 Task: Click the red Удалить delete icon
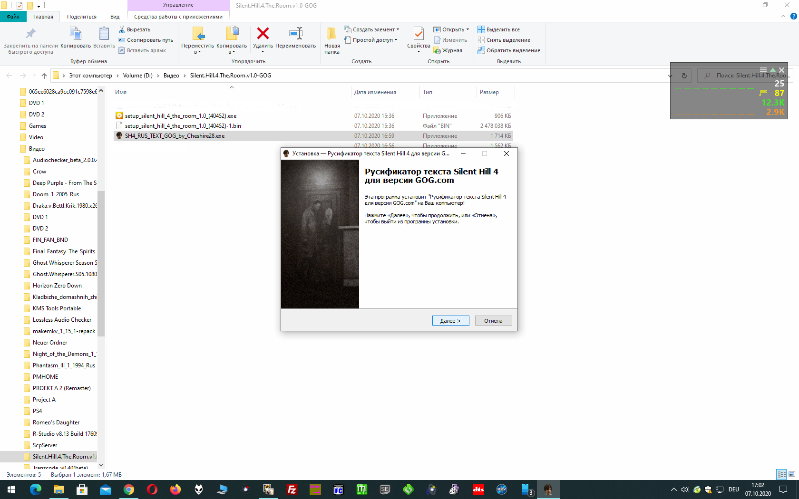tap(263, 34)
